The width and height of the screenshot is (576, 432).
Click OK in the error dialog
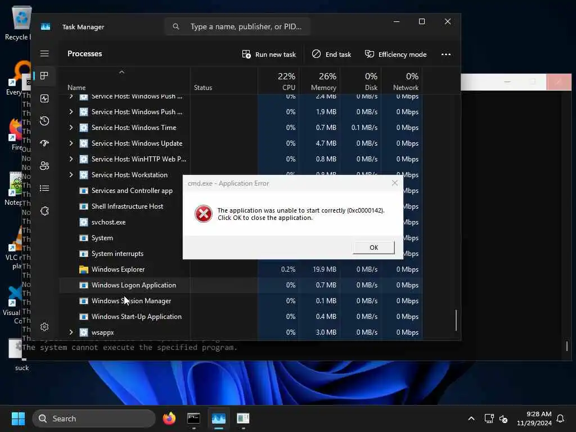[x=373, y=247]
